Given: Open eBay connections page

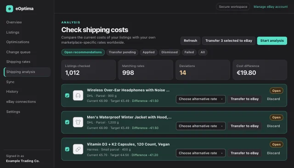Looking at the screenshot, I should pyautogui.click(x=21, y=101).
